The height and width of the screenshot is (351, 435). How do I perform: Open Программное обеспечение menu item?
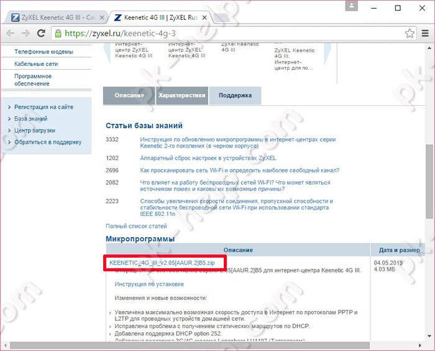click(x=33, y=80)
